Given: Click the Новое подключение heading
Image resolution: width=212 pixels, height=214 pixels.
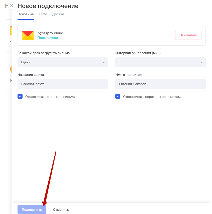Looking at the screenshot, I should [48, 6].
